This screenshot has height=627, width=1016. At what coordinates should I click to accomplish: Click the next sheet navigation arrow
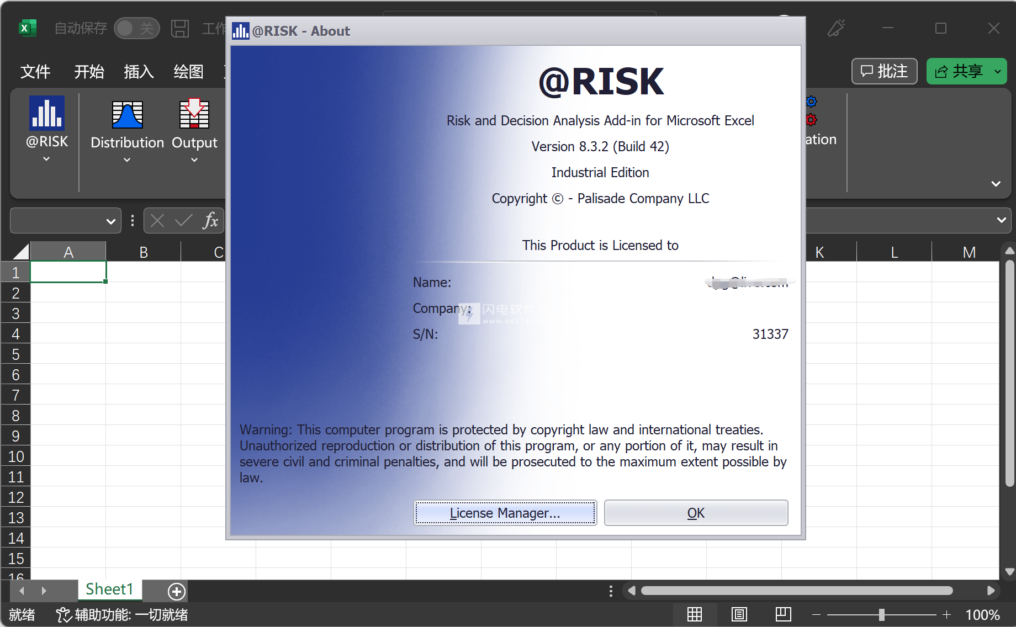44,591
